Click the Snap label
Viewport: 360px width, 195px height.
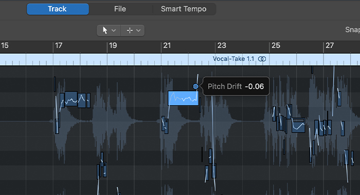point(353,30)
